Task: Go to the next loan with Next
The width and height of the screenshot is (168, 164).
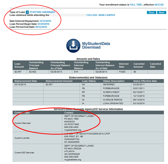Action: [x=161, y=13]
